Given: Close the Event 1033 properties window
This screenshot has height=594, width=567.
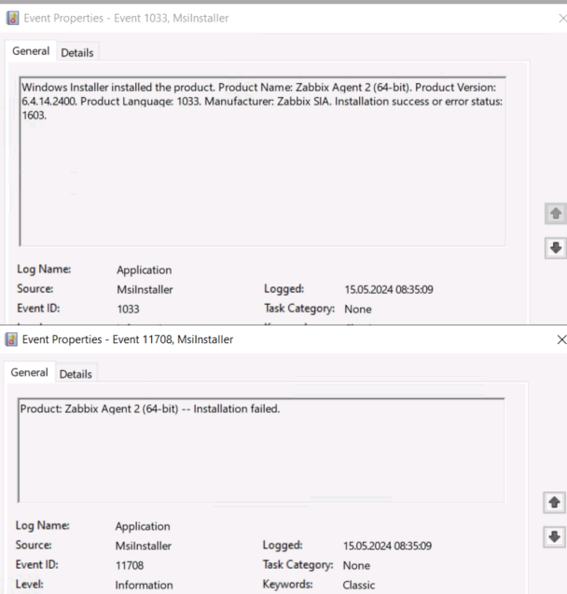Looking at the screenshot, I should click(562, 19).
